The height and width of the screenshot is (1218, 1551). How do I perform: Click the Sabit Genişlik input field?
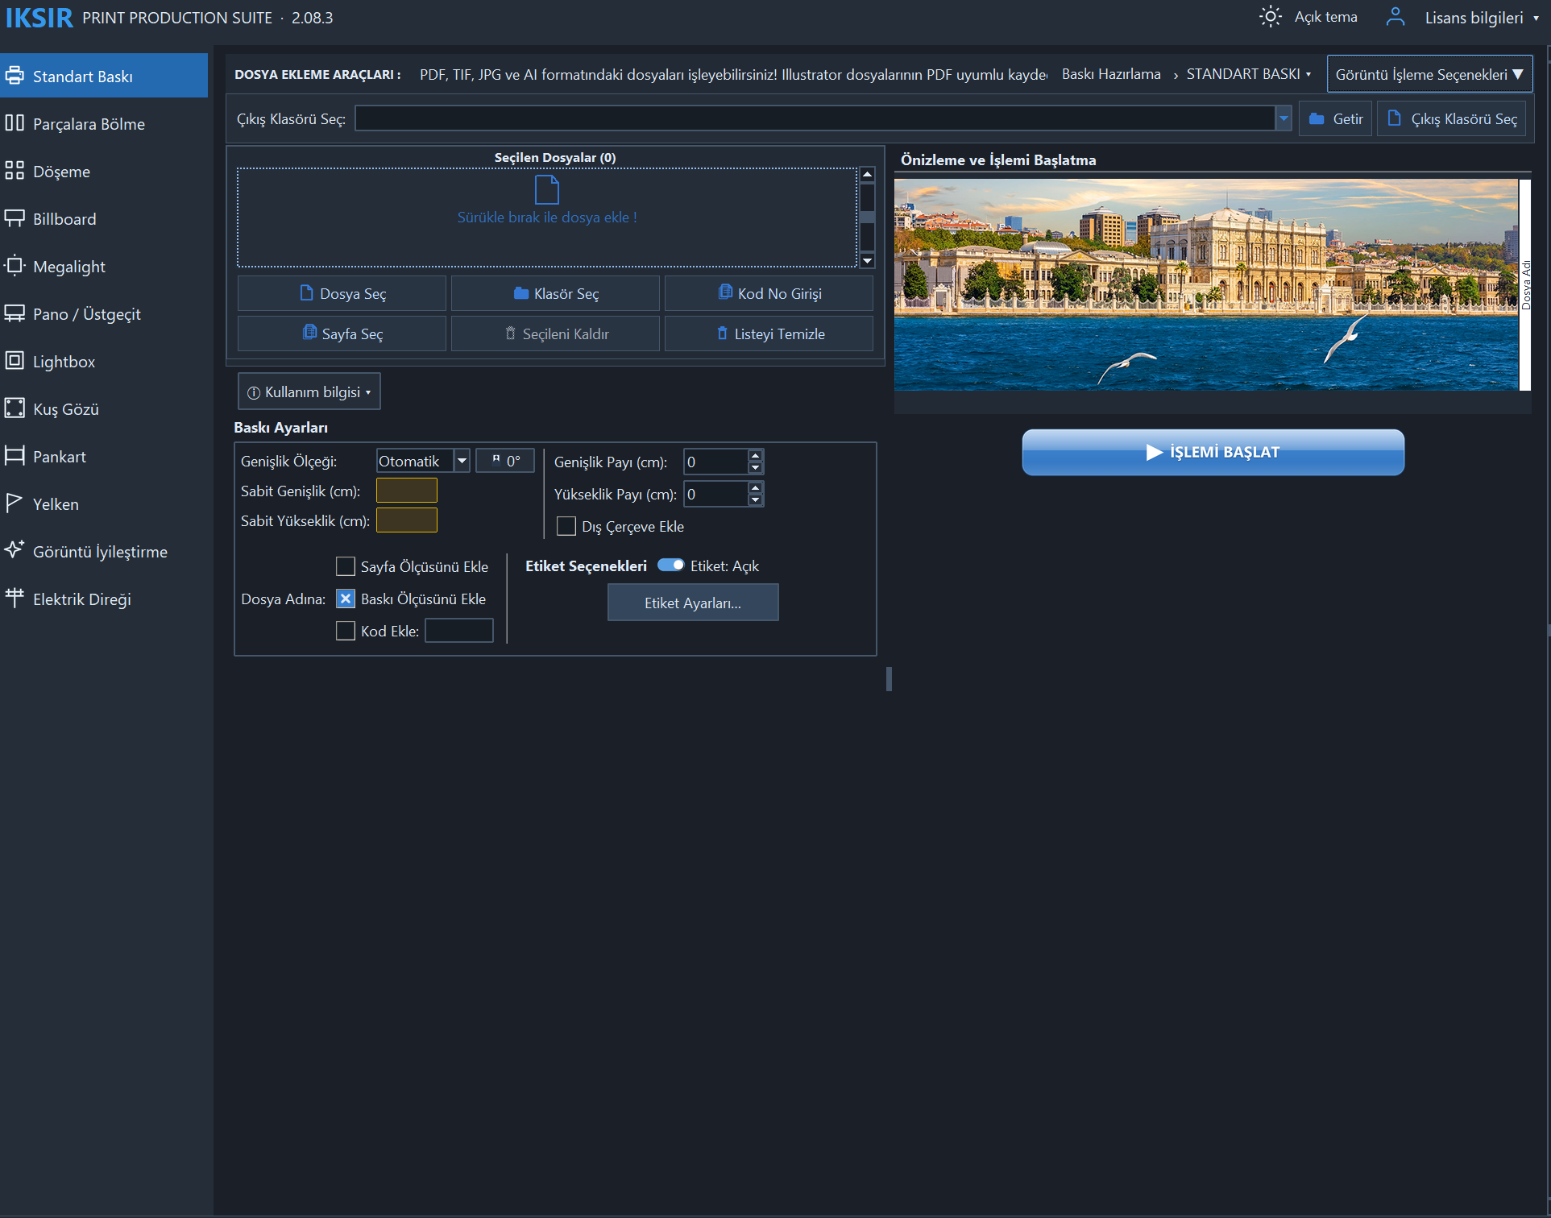(407, 491)
